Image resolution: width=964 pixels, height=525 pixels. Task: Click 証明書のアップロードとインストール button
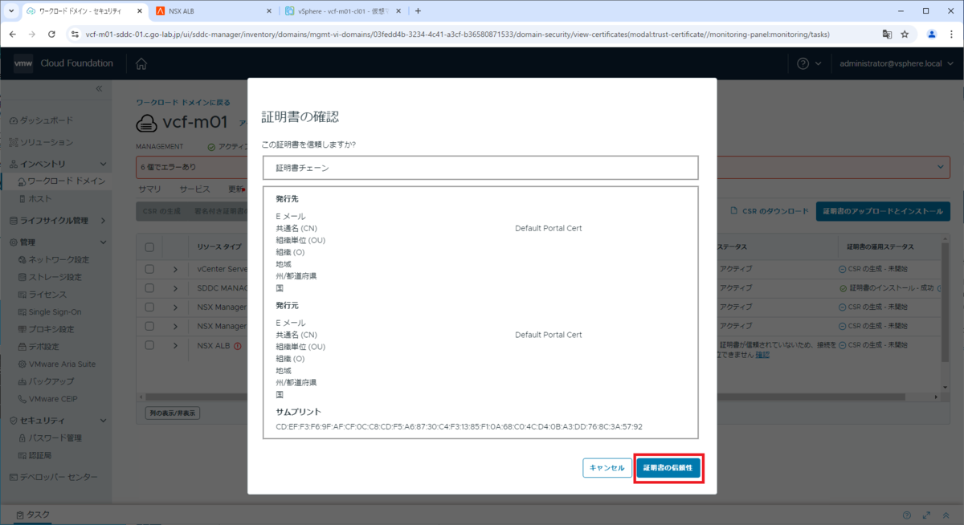click(x=883, y=211)
